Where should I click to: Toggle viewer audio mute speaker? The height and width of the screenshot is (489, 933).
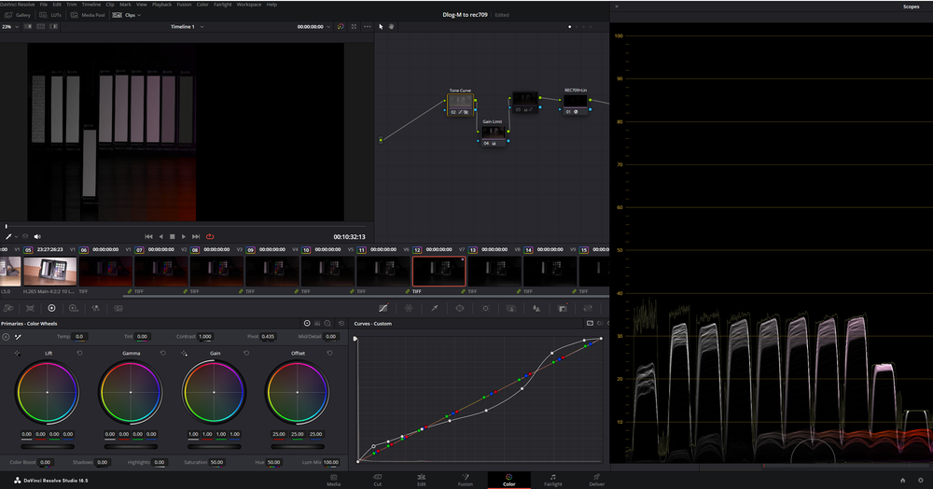tap(37, 237)
